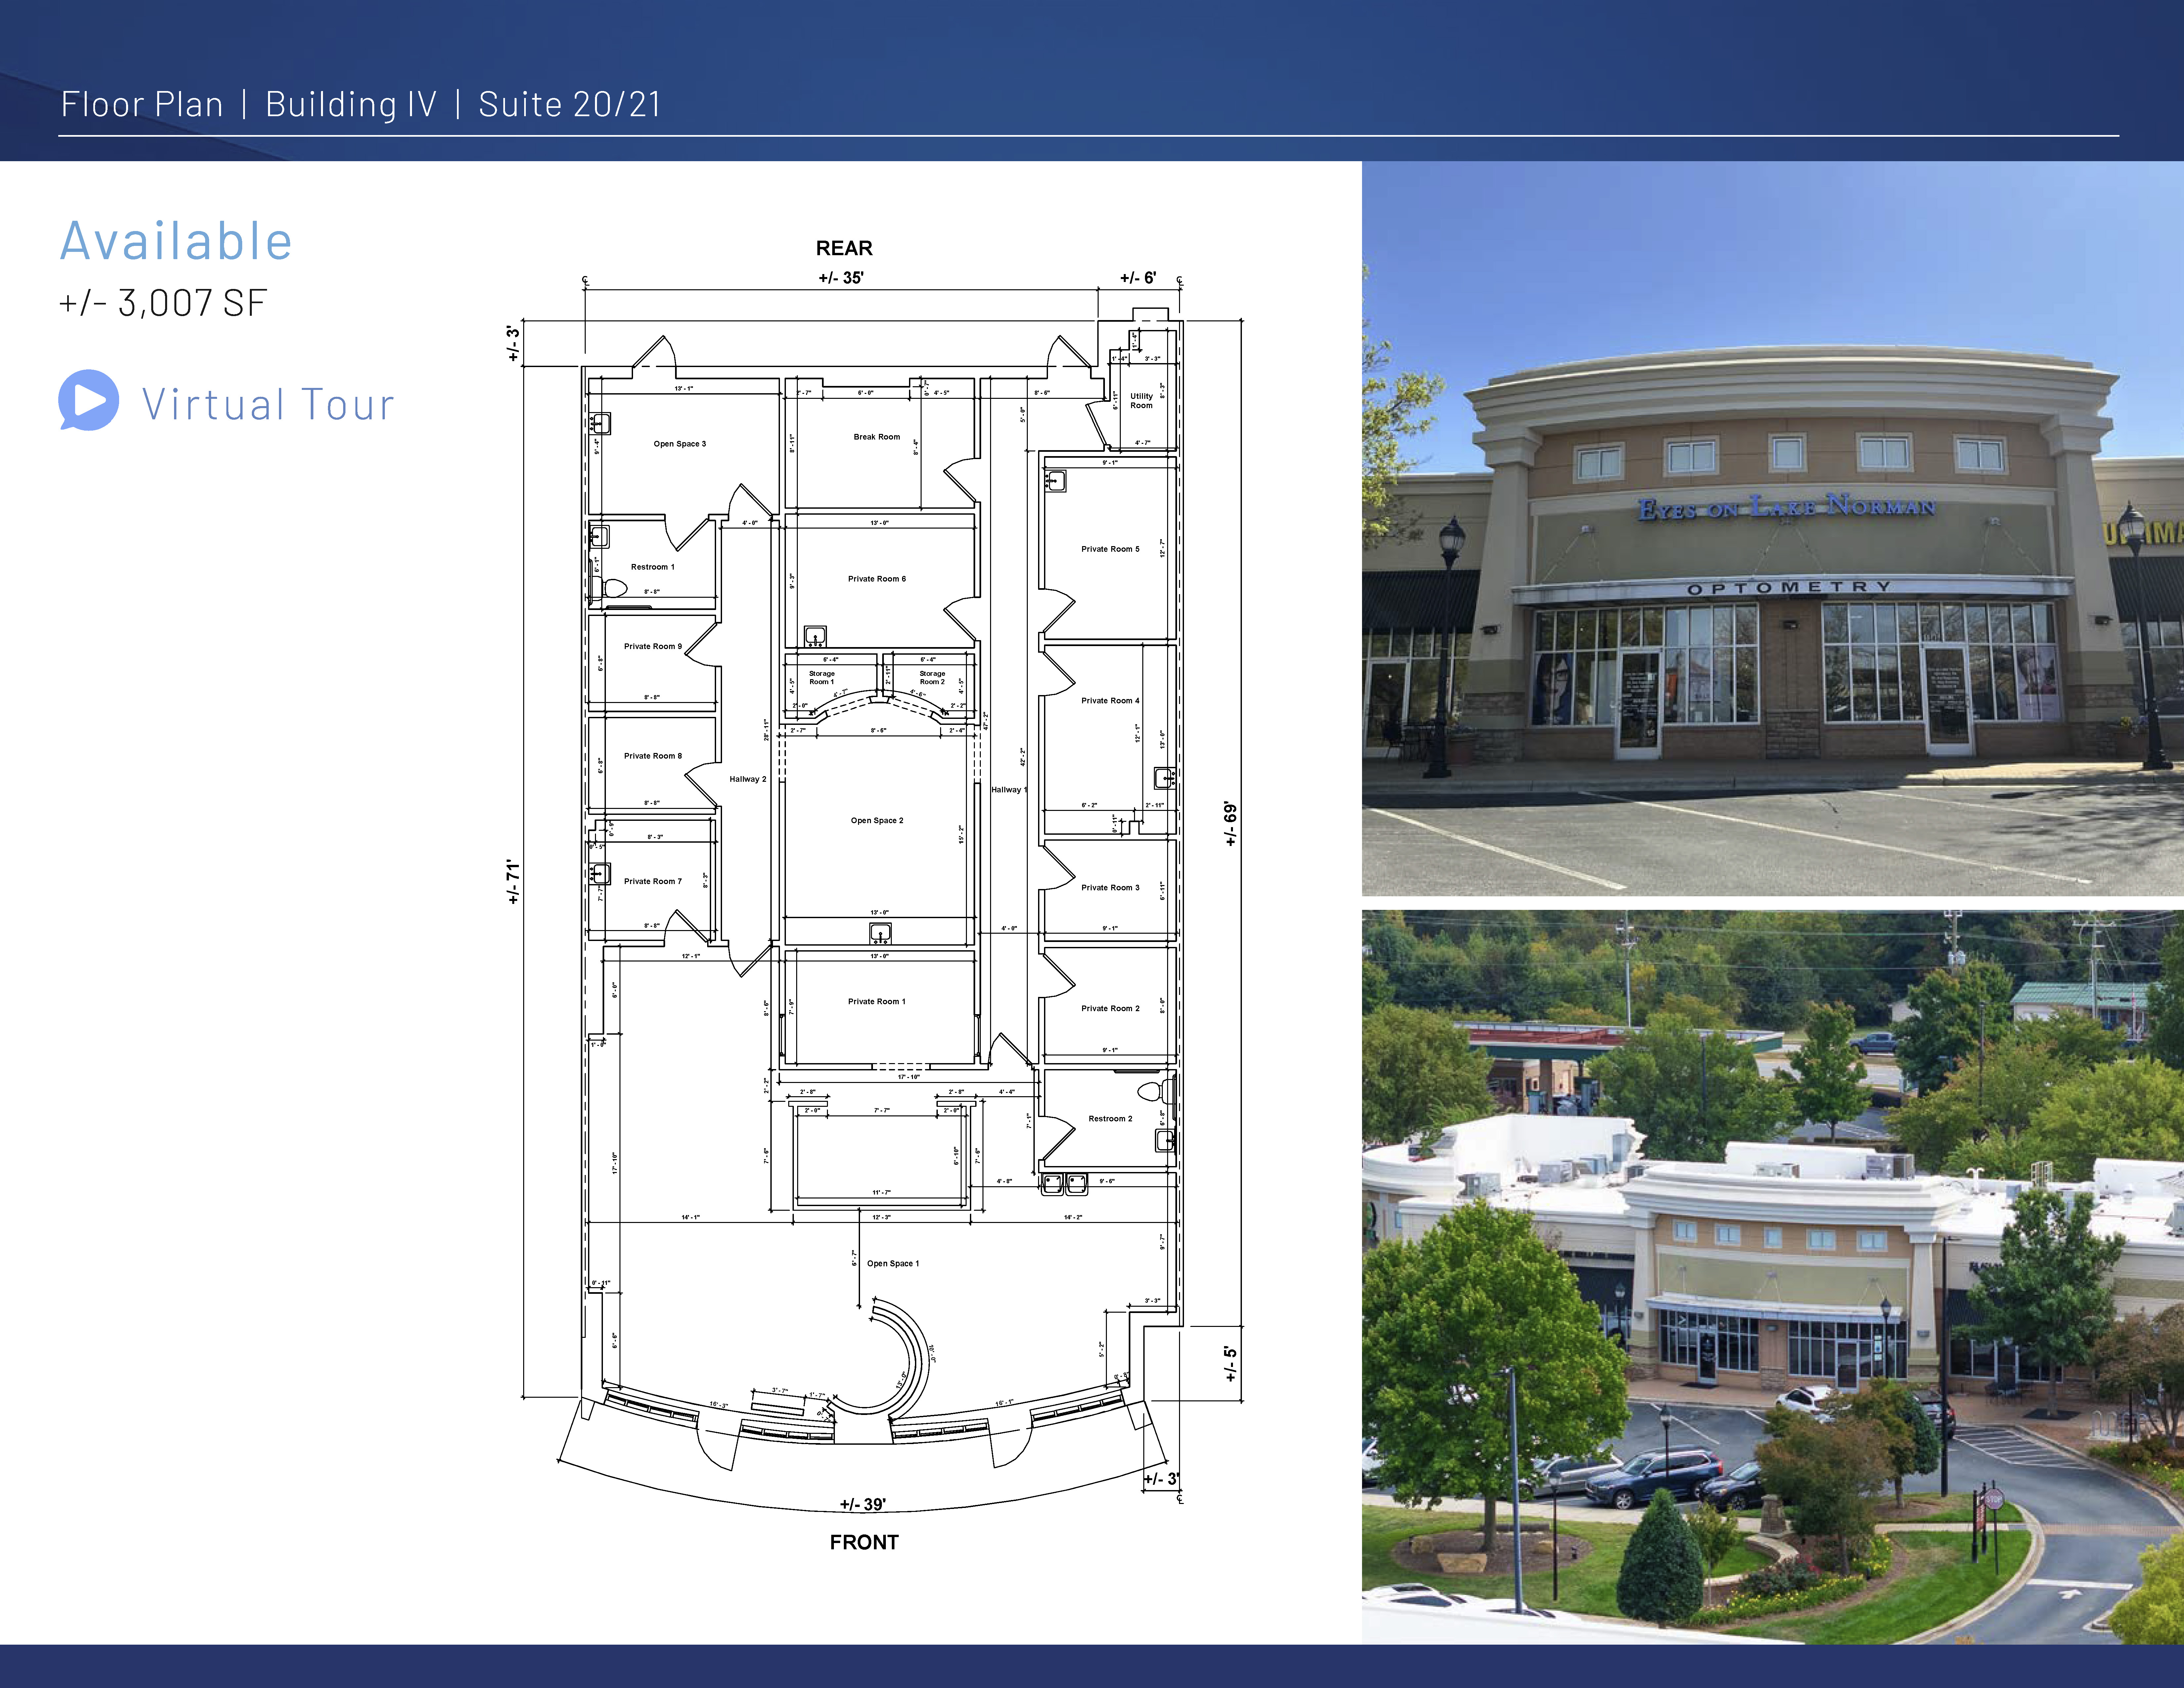The image size is (2184, 1688).
Task: Click the '+/- 35'' dimension
Action: coord(841,278)
